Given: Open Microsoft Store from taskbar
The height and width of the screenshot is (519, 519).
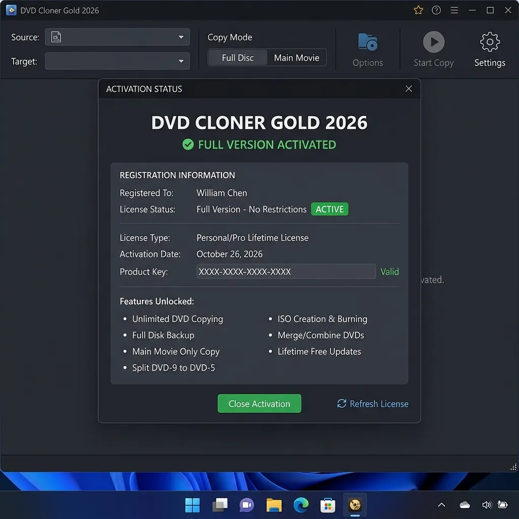Looking at the screenshot, I should (328, 505).
